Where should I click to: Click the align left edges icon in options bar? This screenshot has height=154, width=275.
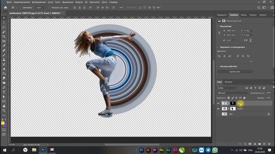pos(75,8)
